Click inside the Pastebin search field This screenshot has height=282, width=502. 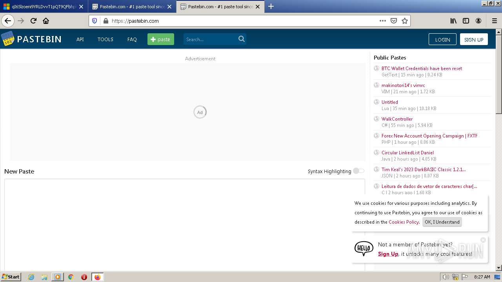pos(211,39)
